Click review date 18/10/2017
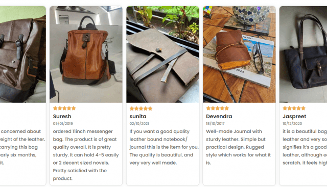This screenshot has width=327, height=187. [x=215, y=123]
